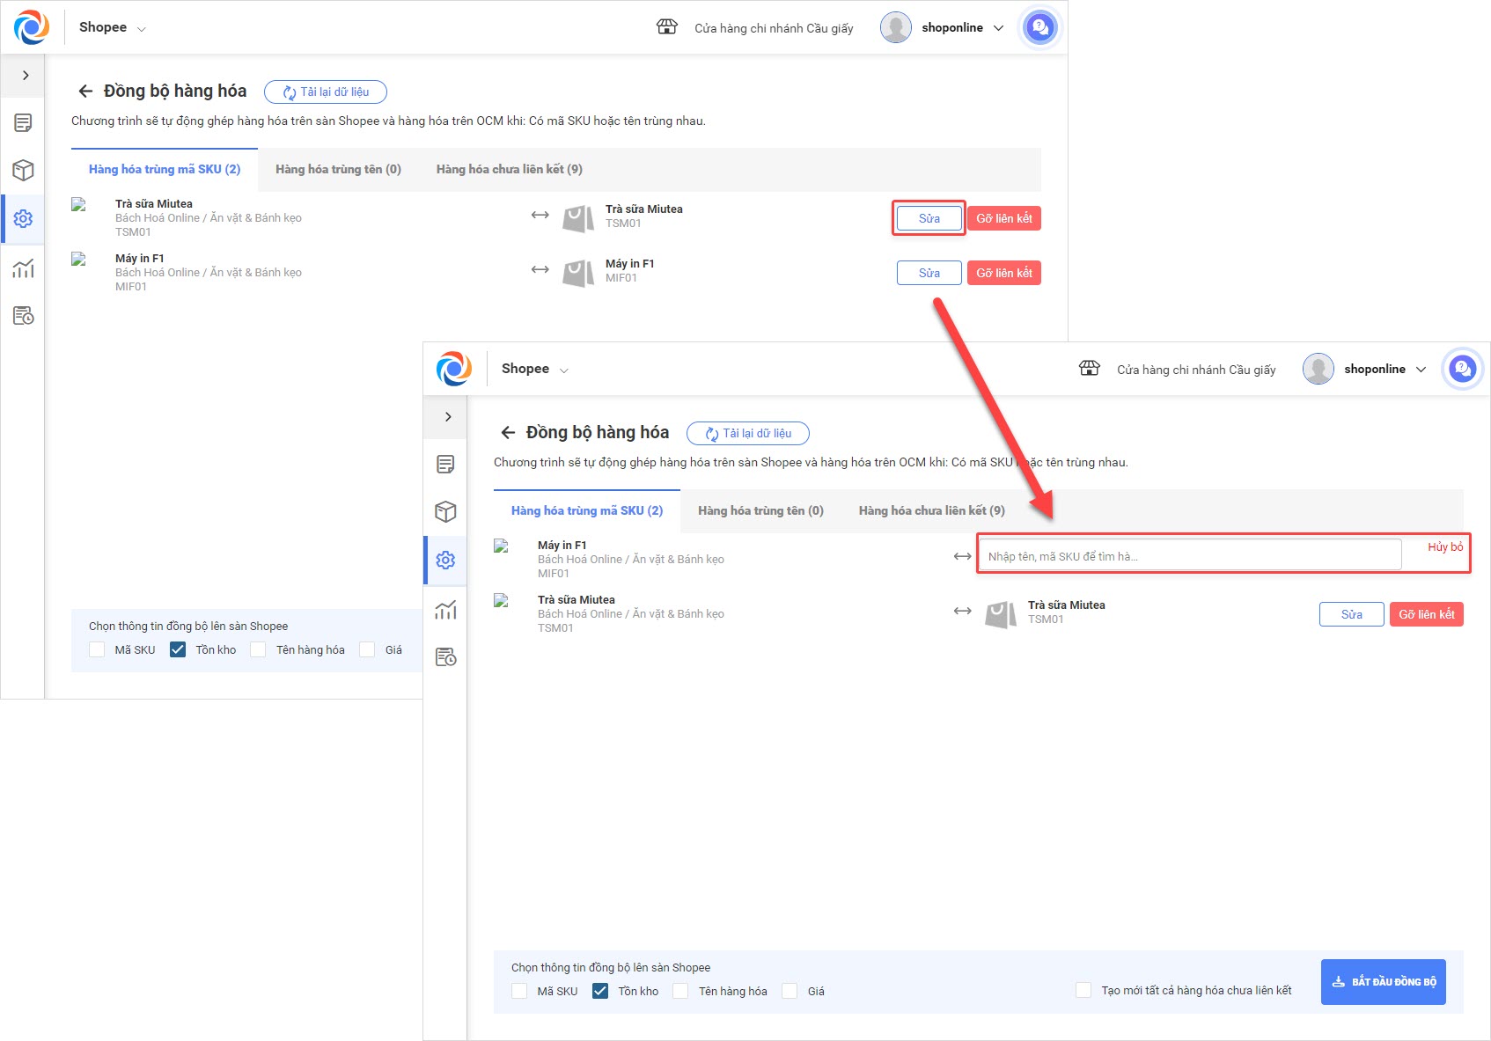The height and width of the screenshot is (1041, 1491).
Task: Click the BẮT ĐẦU ĐỒNG BỘ button
Action: pos(1384,981)
